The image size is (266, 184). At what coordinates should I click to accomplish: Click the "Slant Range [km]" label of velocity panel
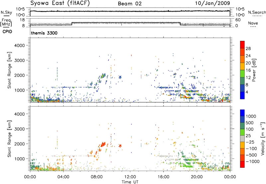9,139
